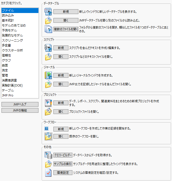
Task: Select テーブル category
Action: [20, 90]
